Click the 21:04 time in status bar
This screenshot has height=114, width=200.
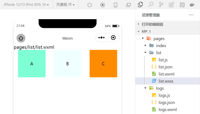20,26
